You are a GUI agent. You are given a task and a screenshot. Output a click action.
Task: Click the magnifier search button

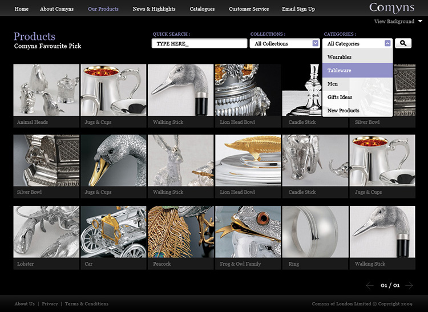[403, 43]
